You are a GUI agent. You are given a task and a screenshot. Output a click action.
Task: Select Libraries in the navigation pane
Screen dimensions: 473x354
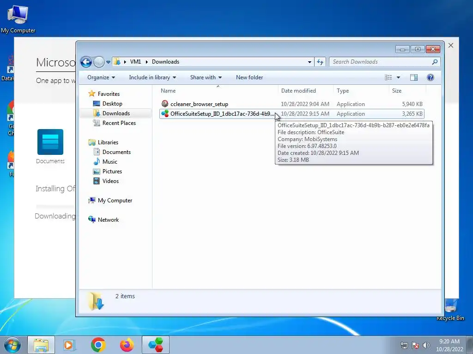pos(108,142)
